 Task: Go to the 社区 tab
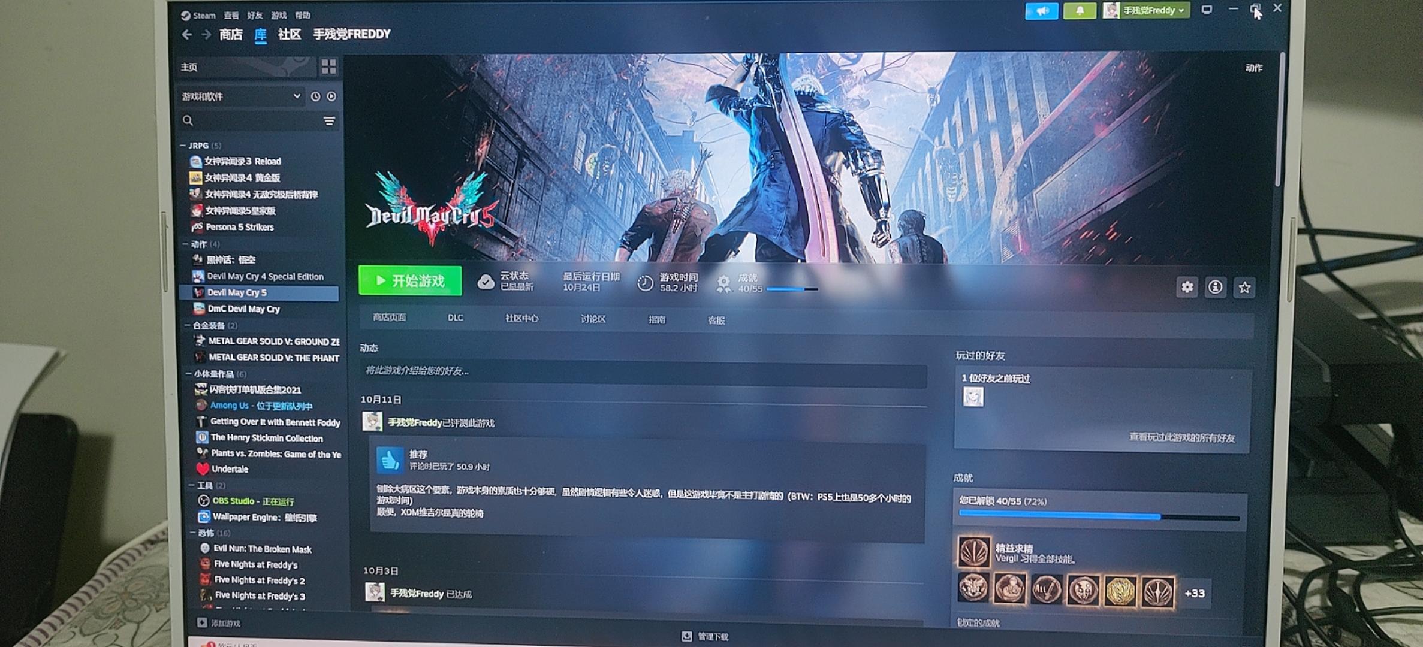[289, 35]
